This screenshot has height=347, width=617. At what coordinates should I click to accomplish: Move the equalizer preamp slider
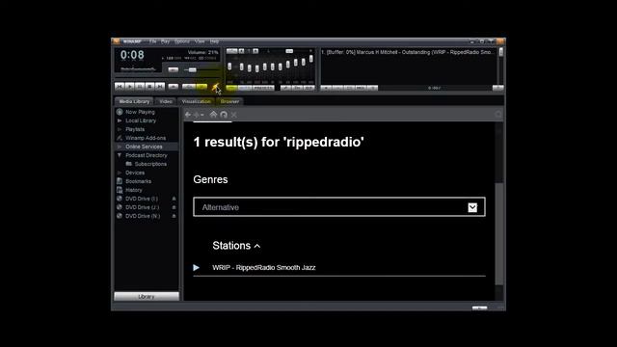pyautogui.click(x=229, y=67)
